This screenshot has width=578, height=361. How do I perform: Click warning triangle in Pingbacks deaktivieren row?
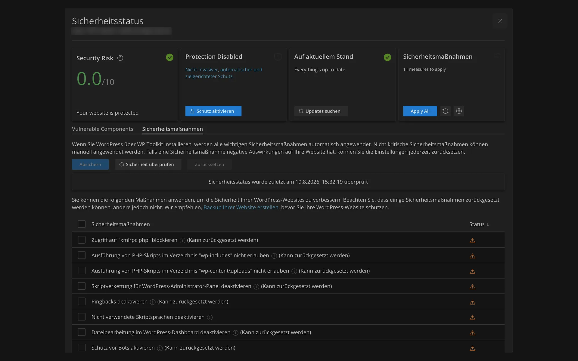(x=472, y=302)
